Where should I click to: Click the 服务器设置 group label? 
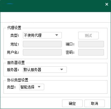click(x=16, y=63)
